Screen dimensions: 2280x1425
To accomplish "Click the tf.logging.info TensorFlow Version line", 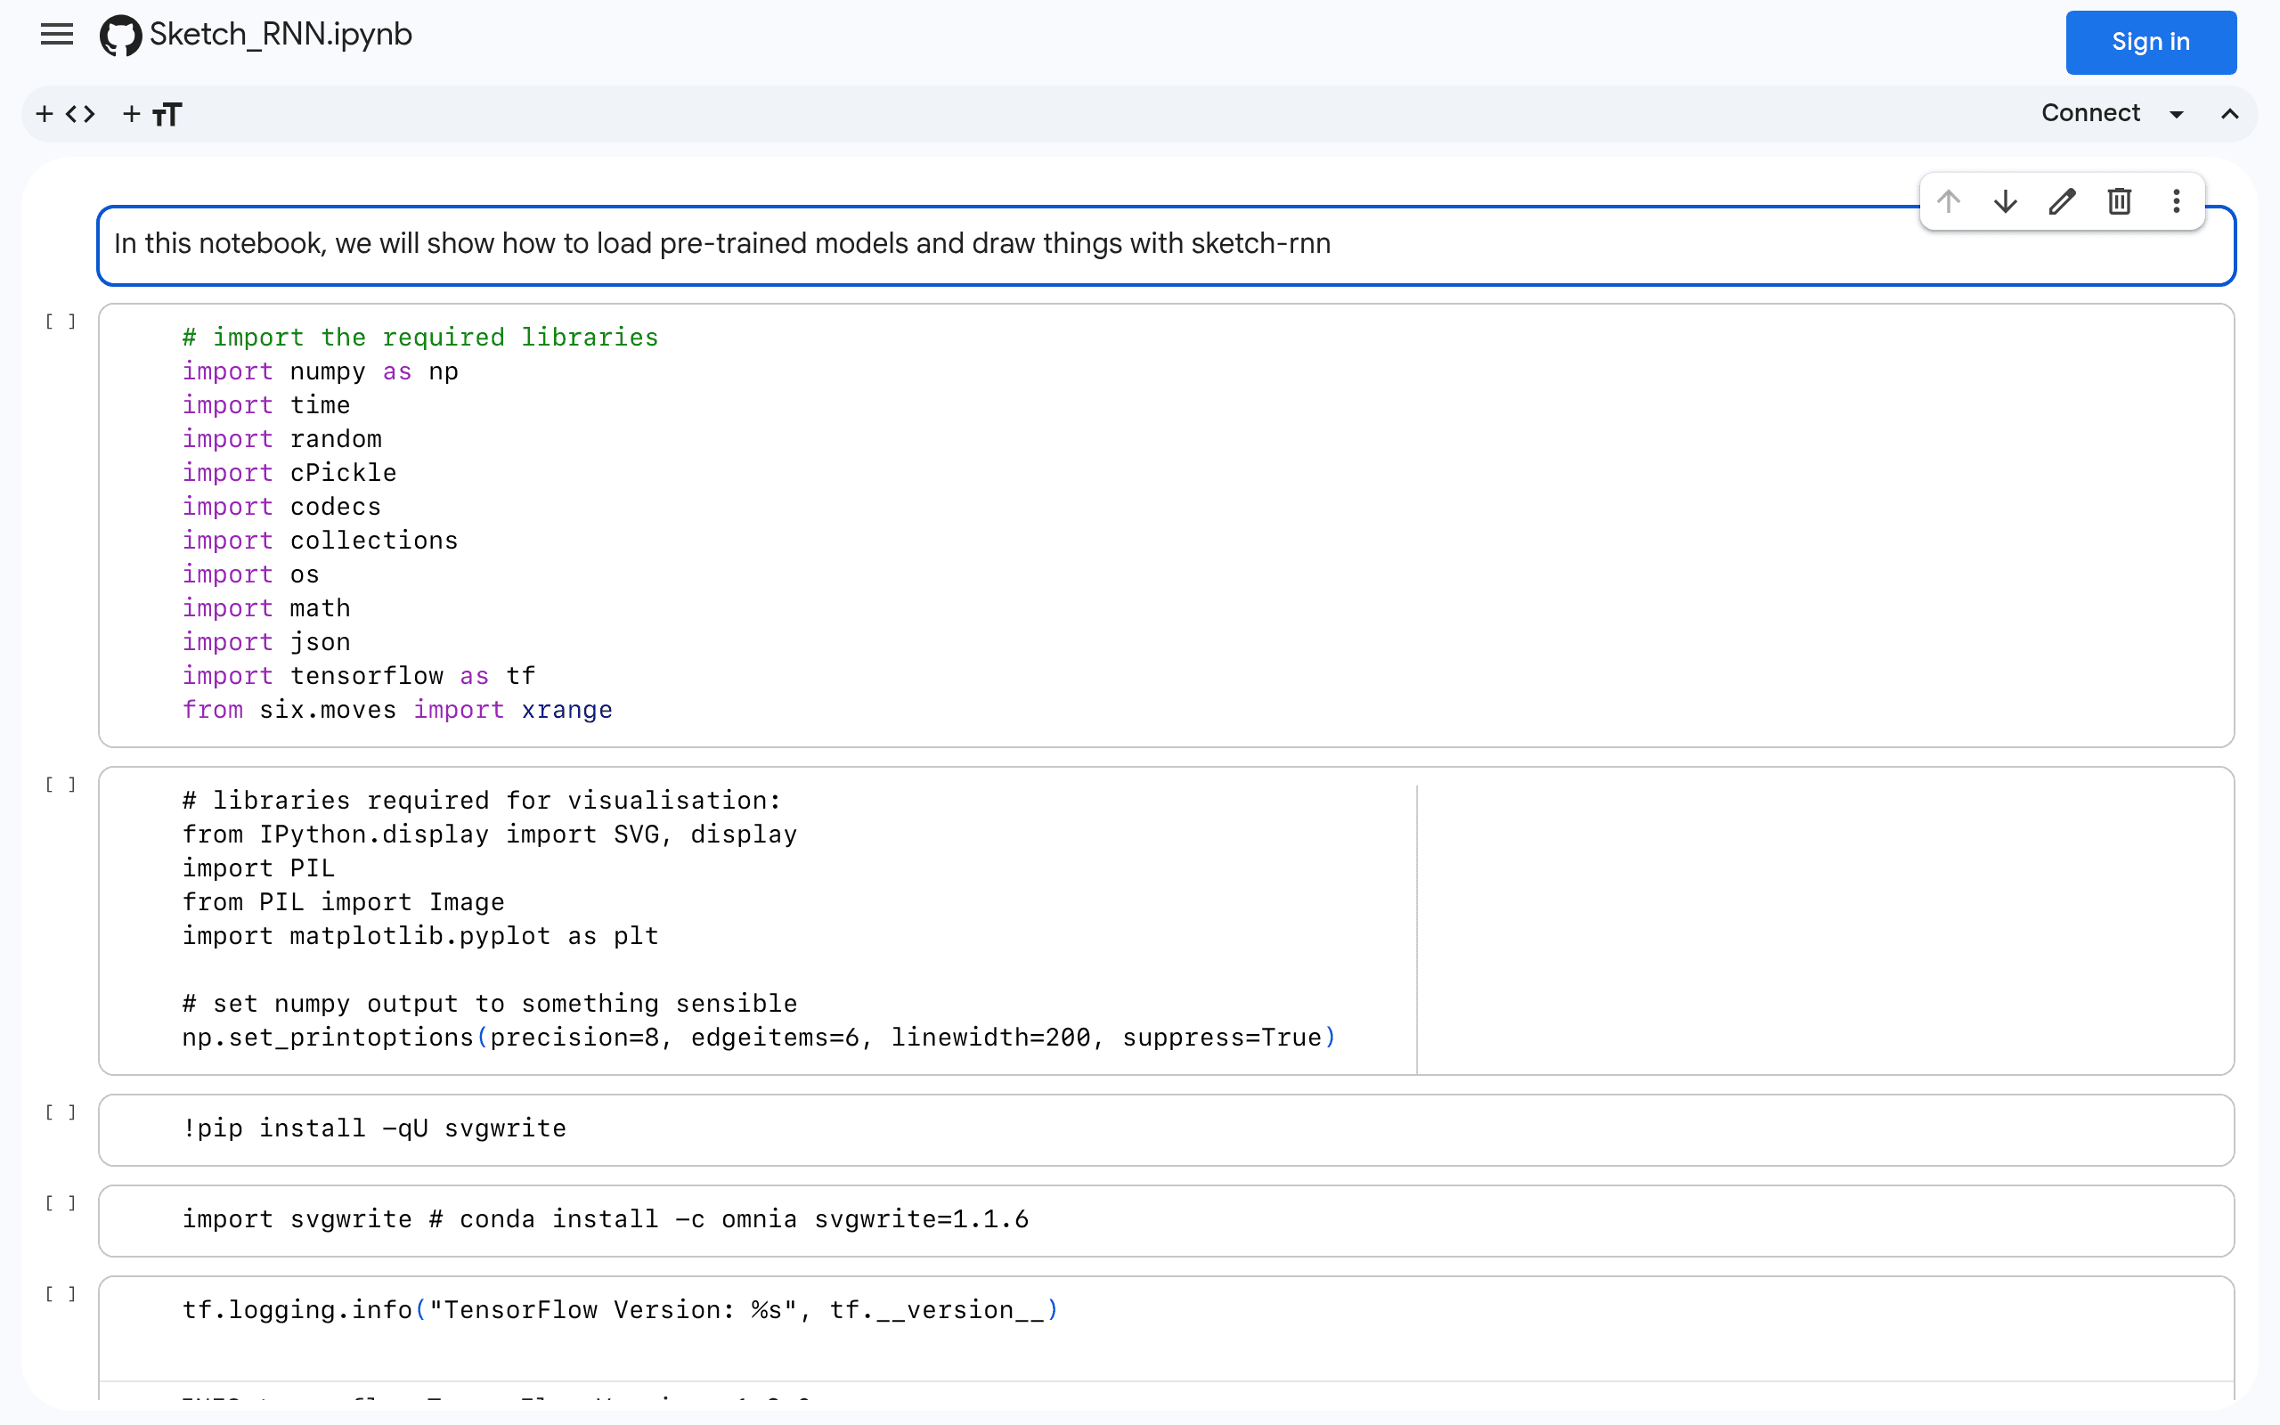I will tap(621, 1310).
